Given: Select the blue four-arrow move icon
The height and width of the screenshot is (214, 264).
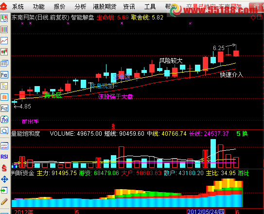Looking at the screenshot, I should tap(4, 179).
